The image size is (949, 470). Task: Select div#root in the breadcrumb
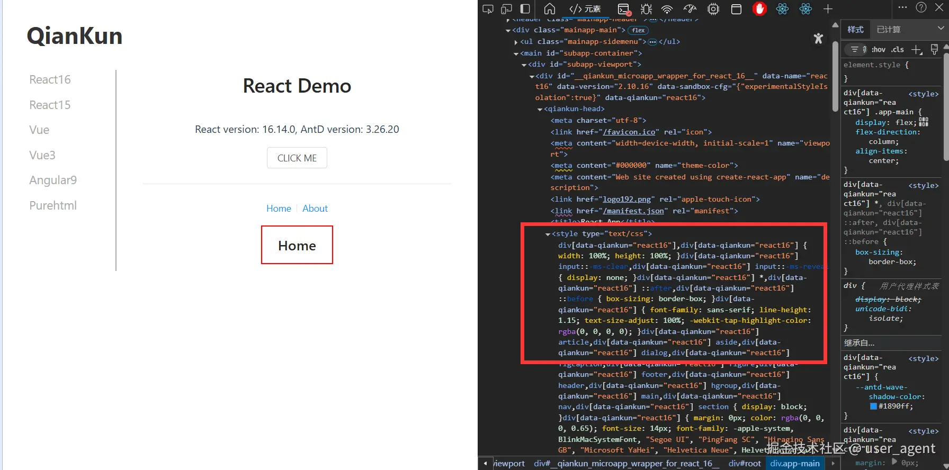pyautogui.click(x=745, y=464)
